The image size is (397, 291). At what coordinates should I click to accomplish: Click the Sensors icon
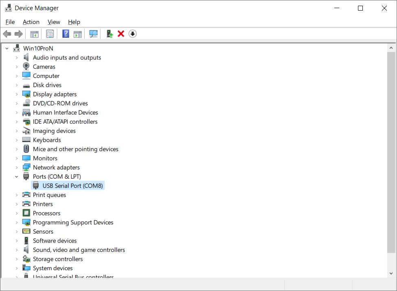pyautogui.click(x=26, y=231)
